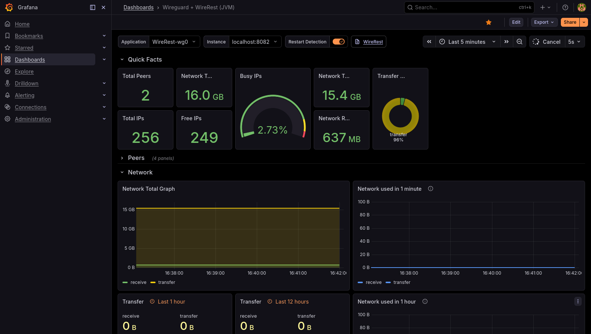Click the zoom out time range icon
The image size is (591, 334).
(x=520, y=42)
